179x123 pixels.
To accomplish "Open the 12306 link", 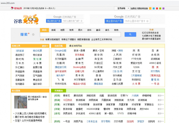I will 136,67.
